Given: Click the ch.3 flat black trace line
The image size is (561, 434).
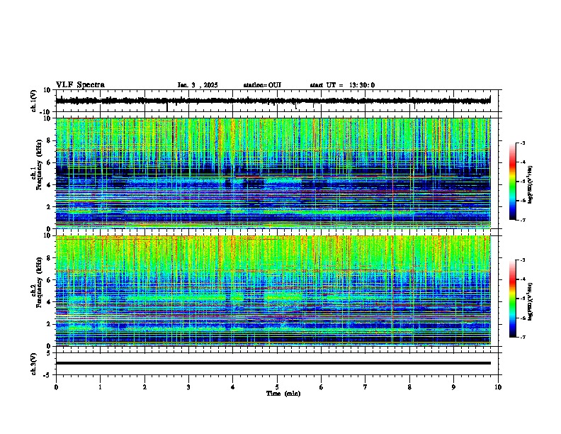Looking at the screenshot, I should [x=273, y=363].
